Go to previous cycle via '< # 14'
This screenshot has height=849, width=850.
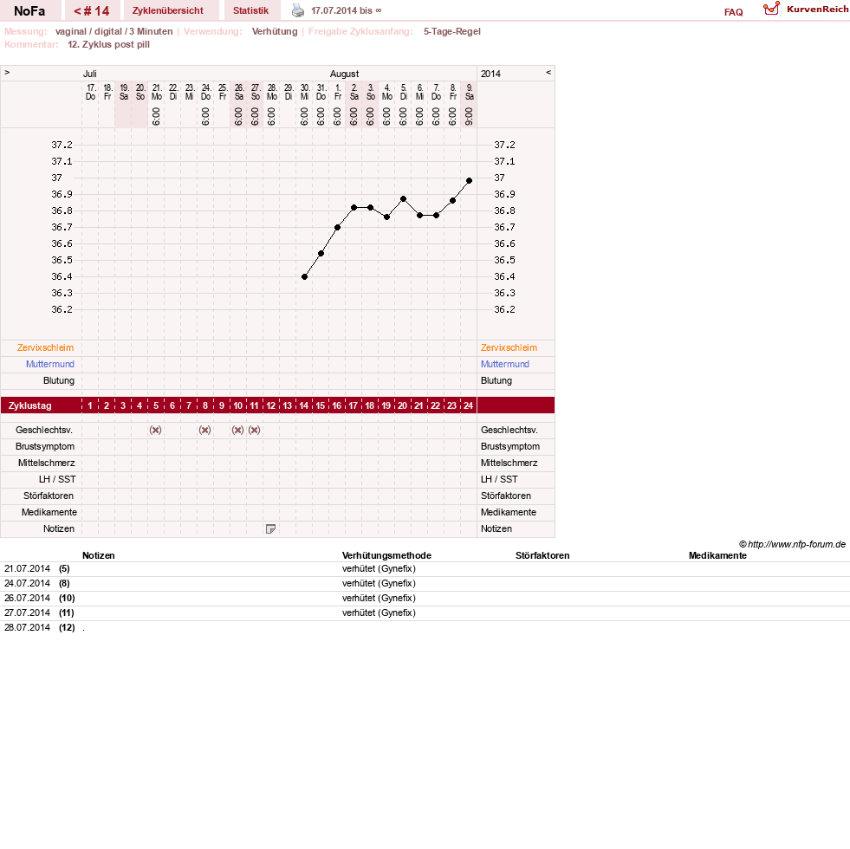tap(92, 11)
